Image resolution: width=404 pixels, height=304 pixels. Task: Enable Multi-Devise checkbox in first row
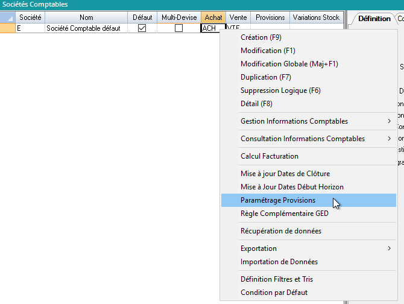[x=179, y=28]
